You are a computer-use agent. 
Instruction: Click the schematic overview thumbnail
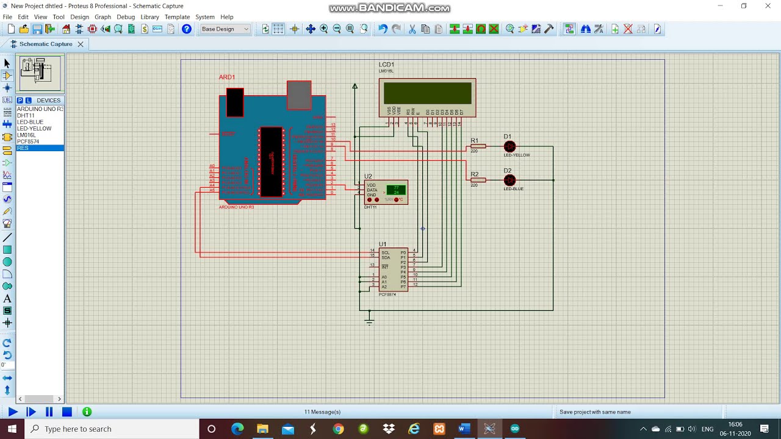coord(40,73)
